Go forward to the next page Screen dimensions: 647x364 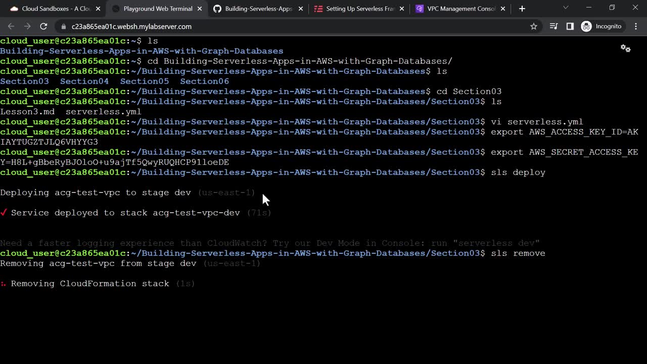tap(27, 26)
